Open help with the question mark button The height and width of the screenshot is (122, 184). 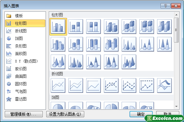(x=165, y=6)
